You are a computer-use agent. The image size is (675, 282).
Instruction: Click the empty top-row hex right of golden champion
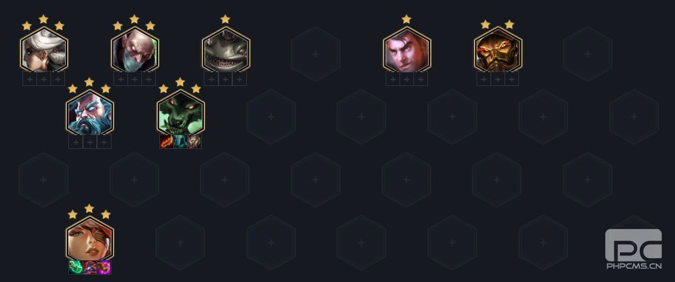coord(587,54)
